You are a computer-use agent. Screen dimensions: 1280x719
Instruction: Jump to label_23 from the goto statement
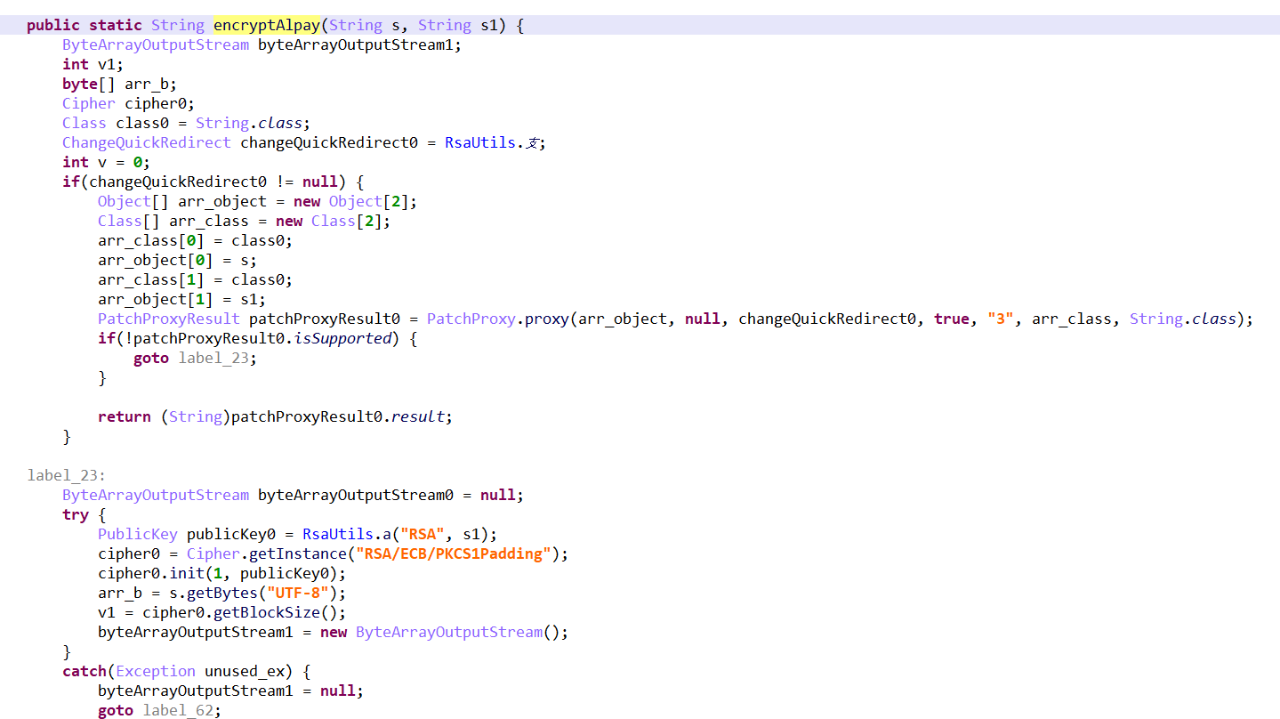[217, 358]
